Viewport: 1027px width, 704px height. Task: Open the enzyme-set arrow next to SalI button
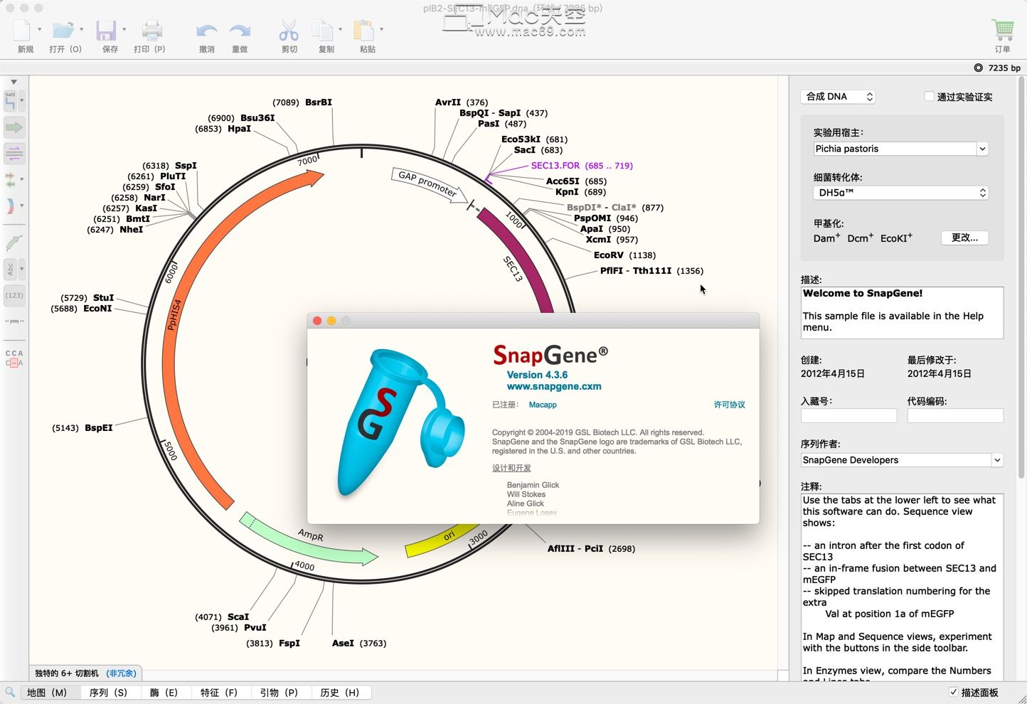22,101
